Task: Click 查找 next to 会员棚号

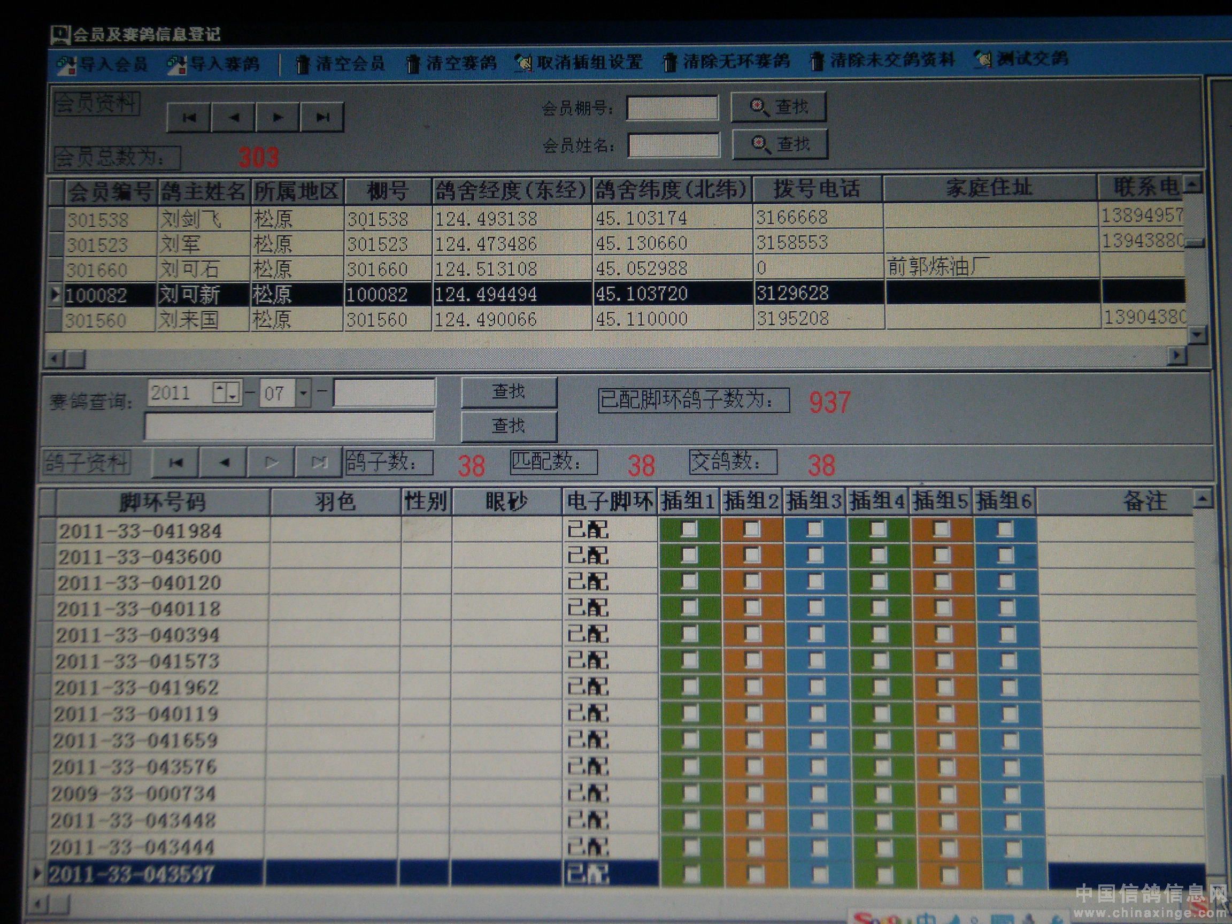Action: point(778,107)
